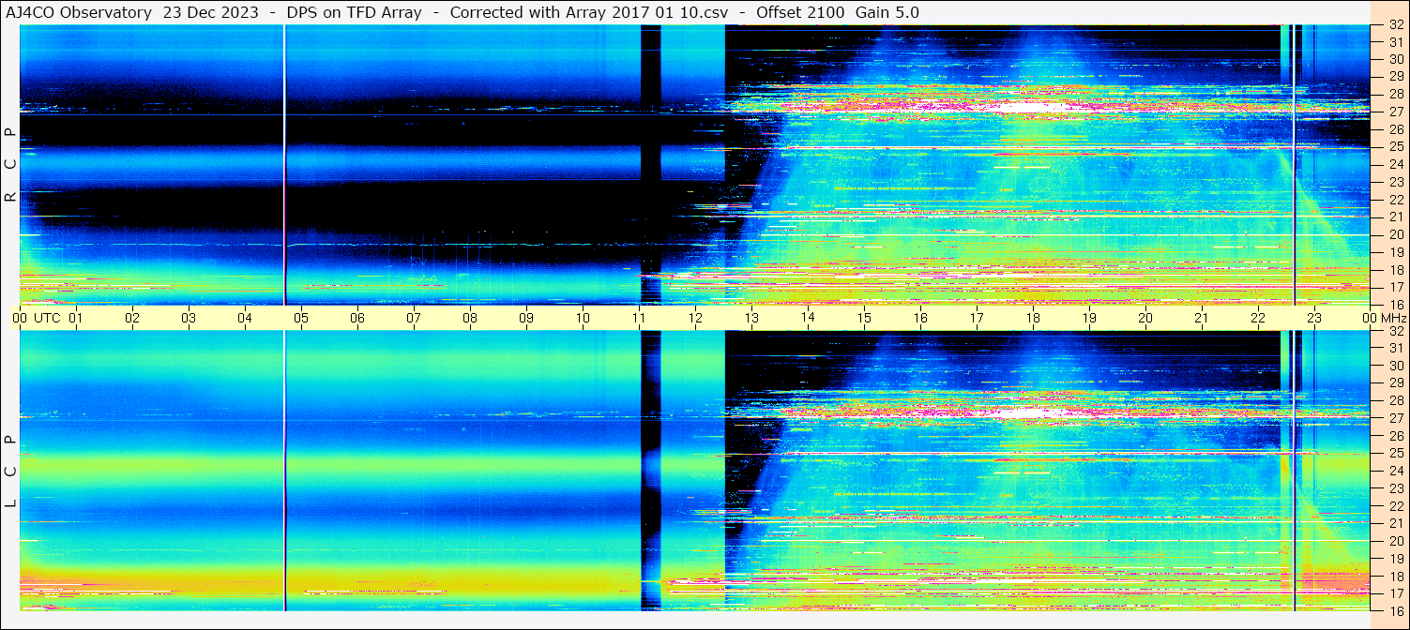Select the 22 hour time axis marker
1410x630 pixels.
click(1258, 318)
